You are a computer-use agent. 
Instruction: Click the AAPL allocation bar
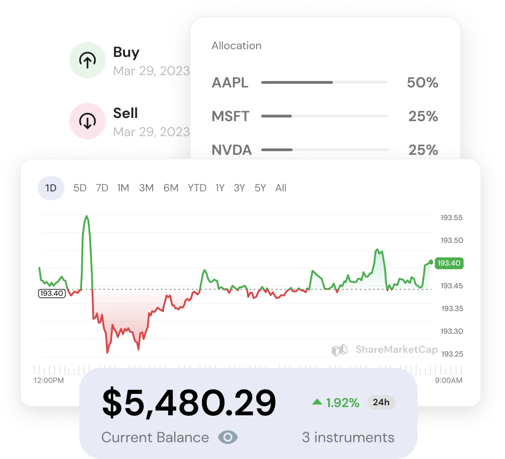[x=324, y=82]
